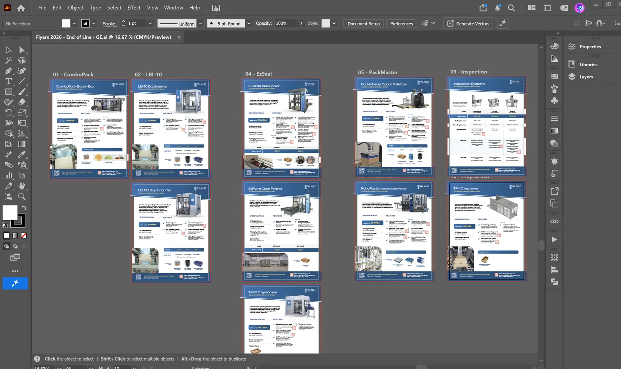Switch to the Layers panel tab

click(x=586, y=77)
